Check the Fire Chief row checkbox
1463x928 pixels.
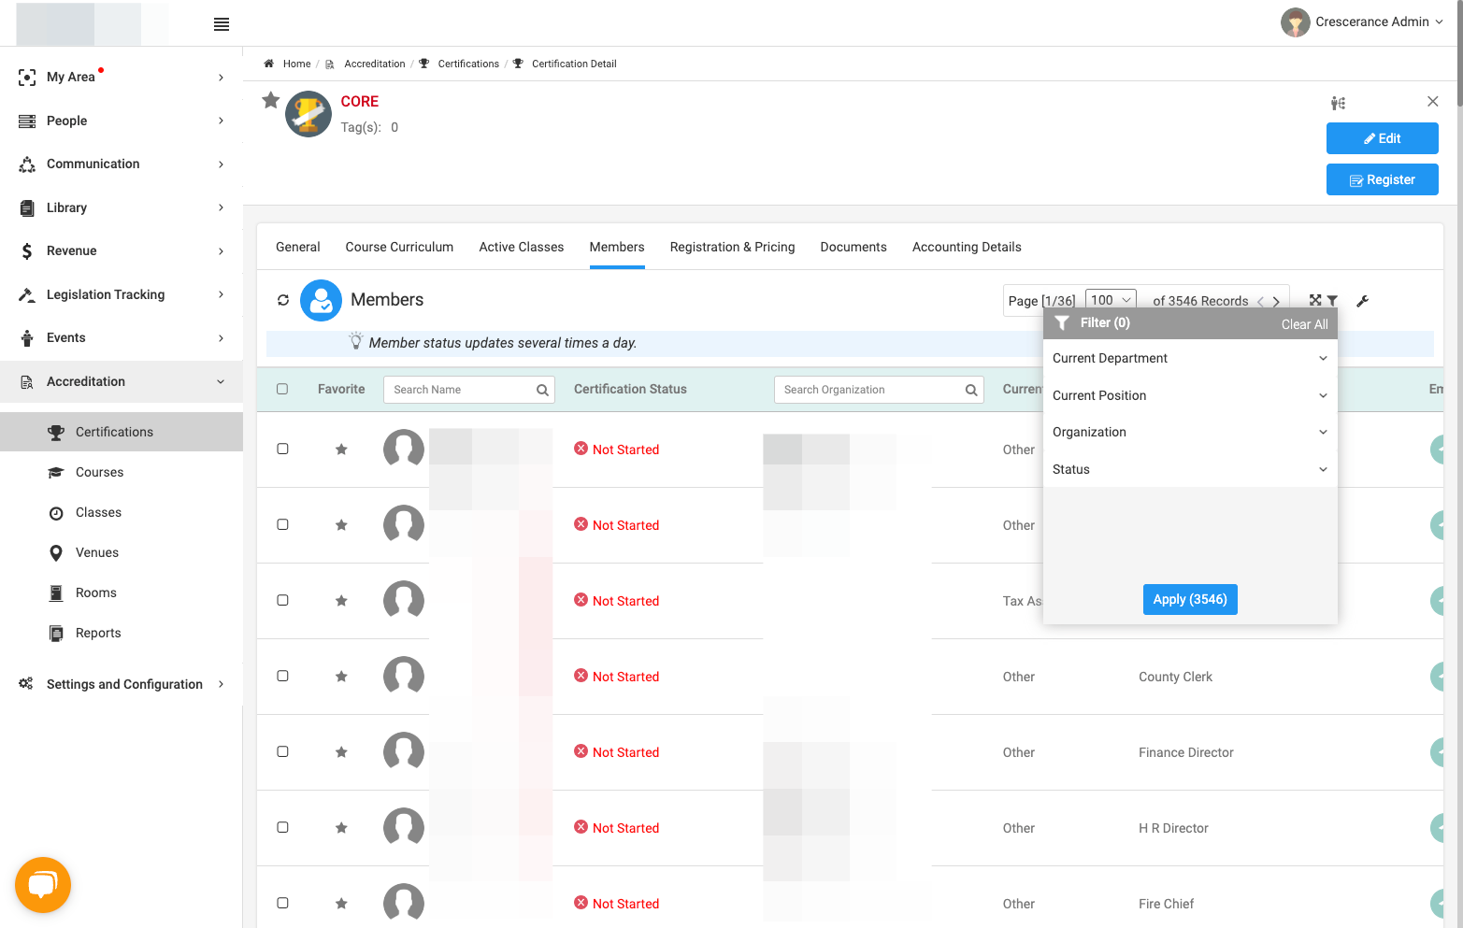(x=282, y=903)
